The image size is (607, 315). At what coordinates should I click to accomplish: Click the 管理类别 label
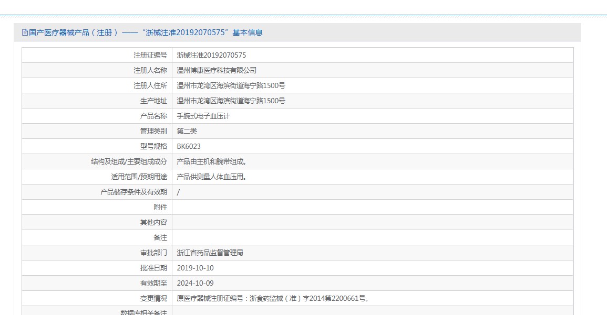tap(153, 131)
